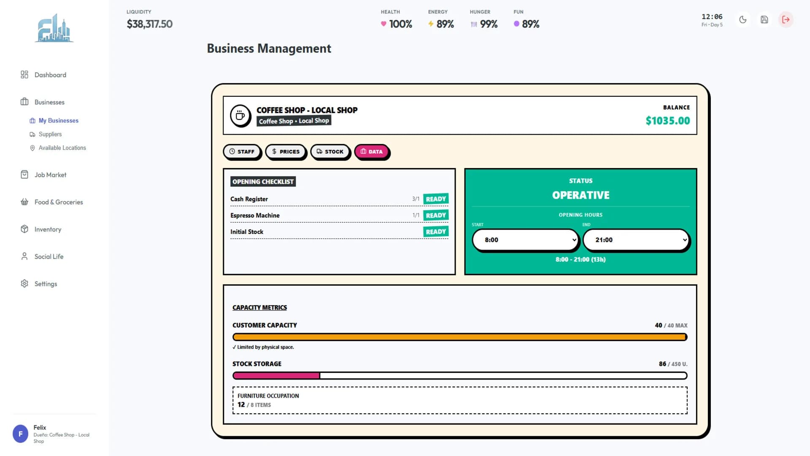Switch to the PRICES tab
This screenshot has height=456, width=810.
[x=286, y=152]
